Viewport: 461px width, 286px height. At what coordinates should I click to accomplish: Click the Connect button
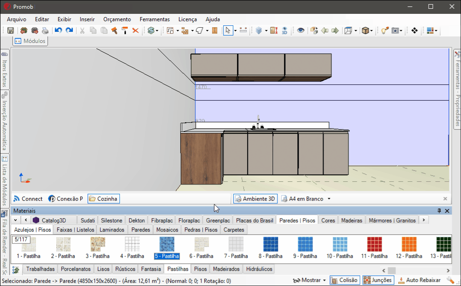pyautogui.click(x=28, y=199)
